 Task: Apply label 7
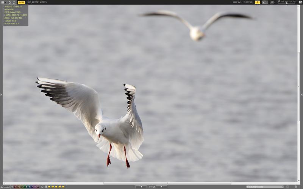(x=32, y=187)
